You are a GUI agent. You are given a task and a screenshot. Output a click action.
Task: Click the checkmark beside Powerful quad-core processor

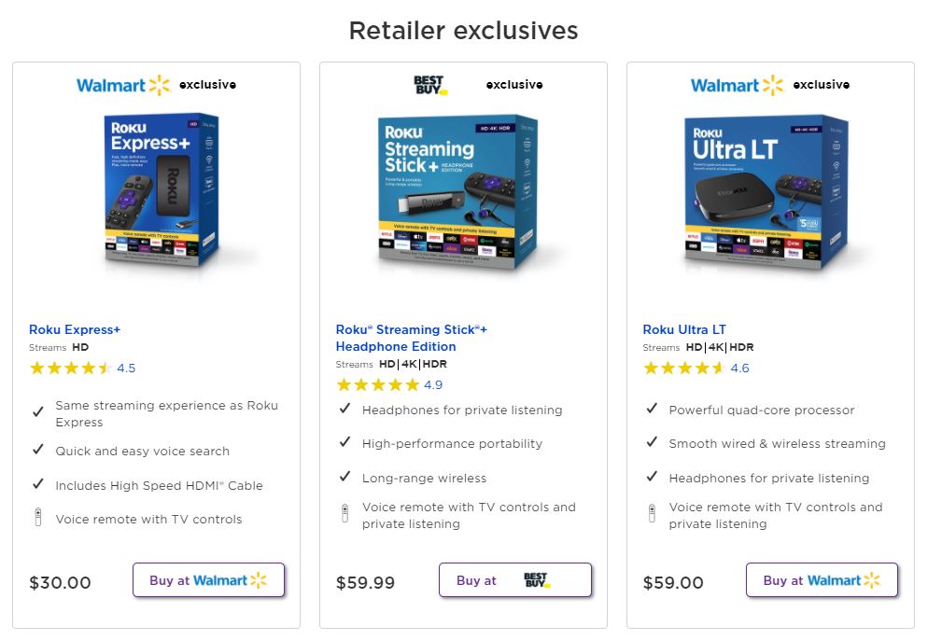click(652, 408)
